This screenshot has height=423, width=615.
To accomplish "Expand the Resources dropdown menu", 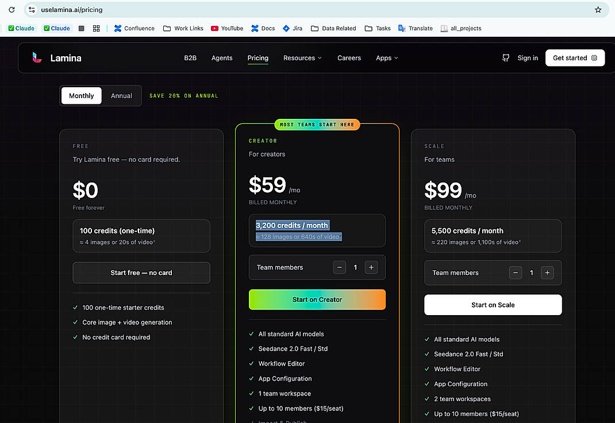I will coord(302,58).
